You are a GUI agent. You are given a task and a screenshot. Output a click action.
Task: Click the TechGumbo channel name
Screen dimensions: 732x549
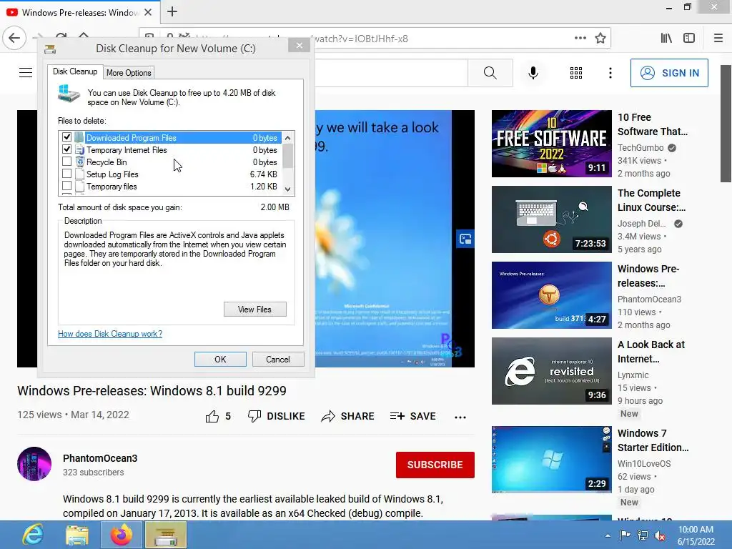(640, 147)
